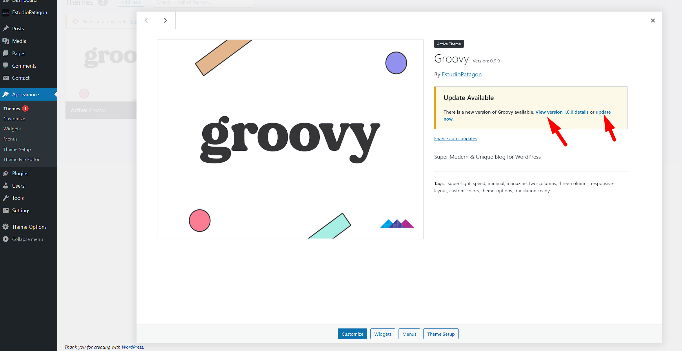
Task: Click the Tools icon in sidebar
Action: (x=6, y=197)
